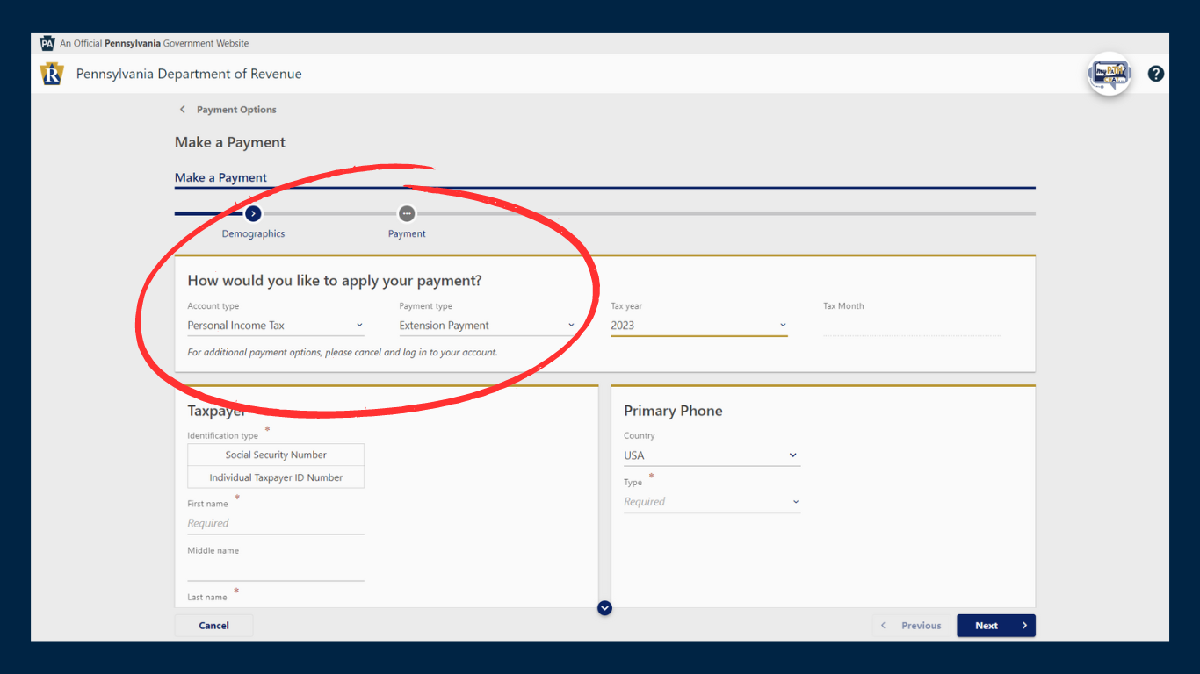This screenshot has width=1200, height=674.
Task: Click the back chevron beside Payment Options
Action: tap(183, 110)
